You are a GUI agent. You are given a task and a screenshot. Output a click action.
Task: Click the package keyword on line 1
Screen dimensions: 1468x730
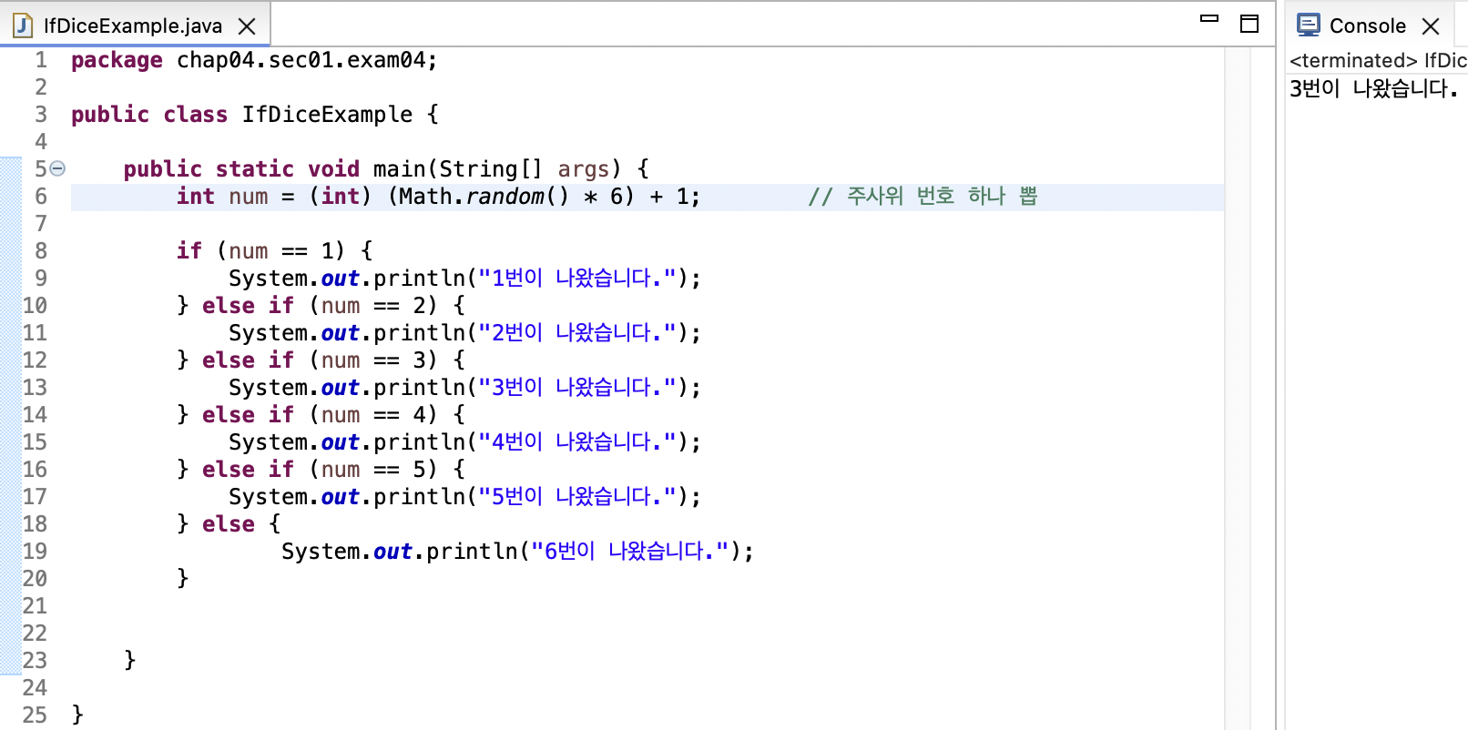[x=117, y=60]
